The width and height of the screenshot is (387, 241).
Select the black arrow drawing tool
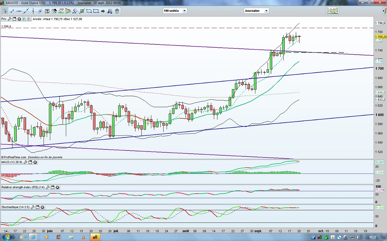tap(103, 11)
